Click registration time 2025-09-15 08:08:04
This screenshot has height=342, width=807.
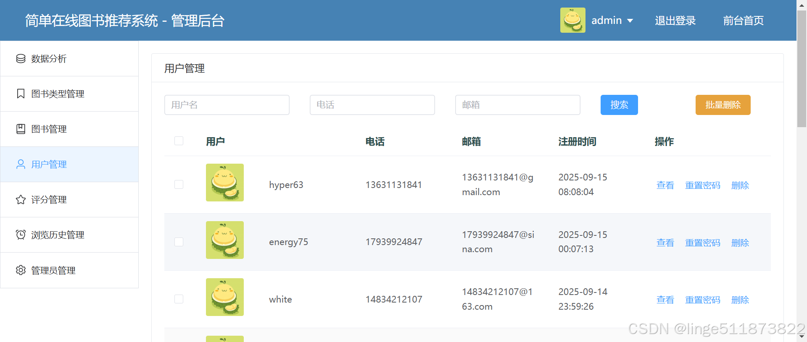[583, 185]
